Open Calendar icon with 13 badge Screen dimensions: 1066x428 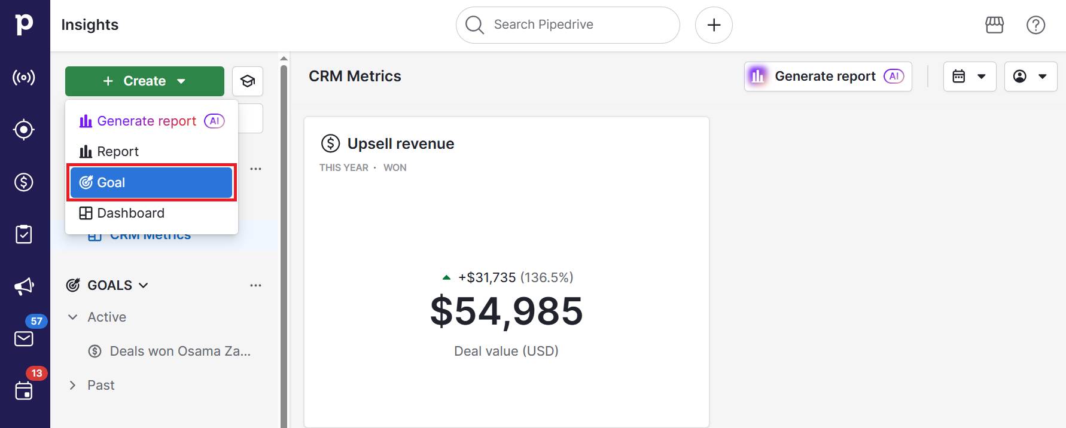[x=24, y=391]
